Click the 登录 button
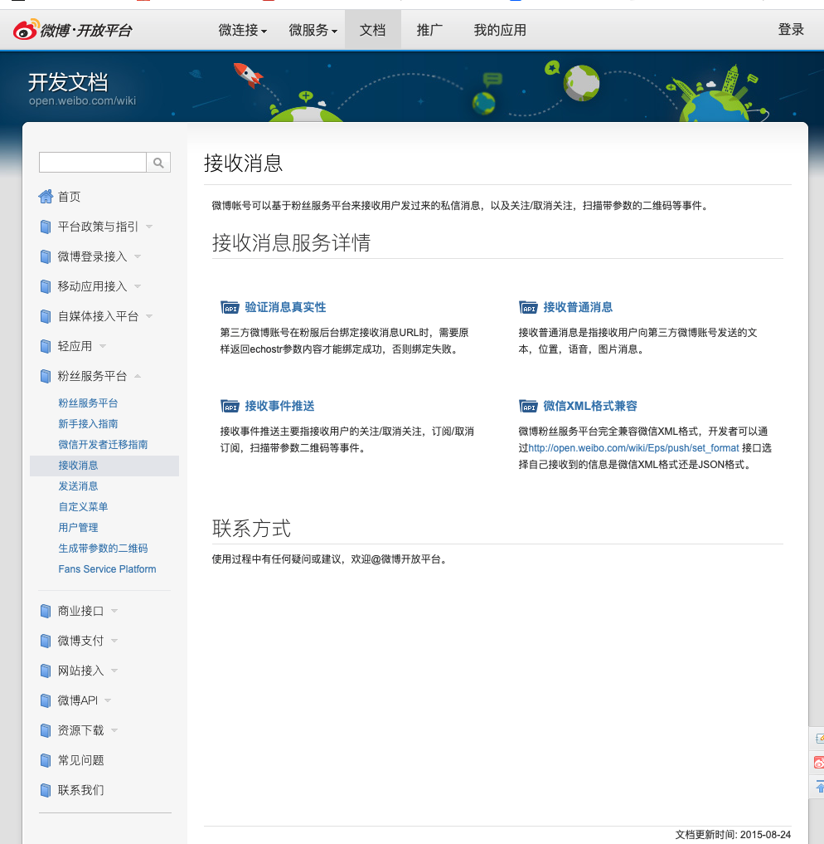 click(791, 28)
